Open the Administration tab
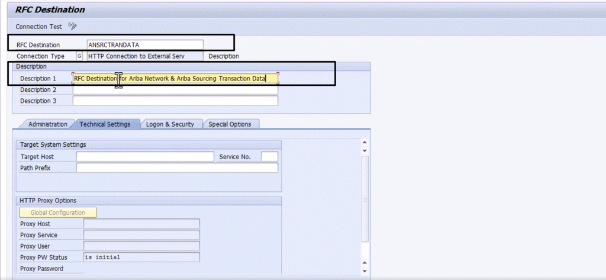This screenshot has height=280, width=606. (x=47, y=124)
